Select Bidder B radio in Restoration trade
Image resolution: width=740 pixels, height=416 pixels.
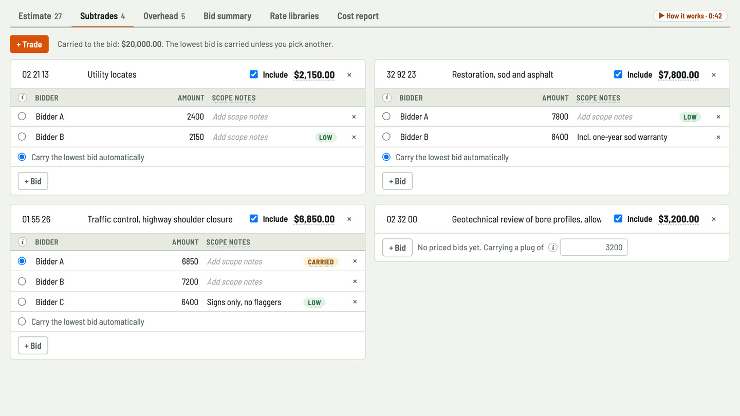pos(386,137)
